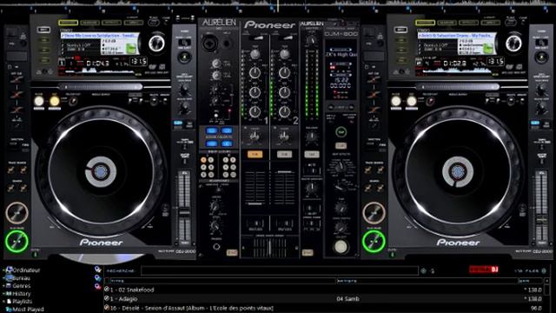This screenshot has width=556, height=313.
Task: Toggle the left deck blue slip button
Action: (177, 123)
